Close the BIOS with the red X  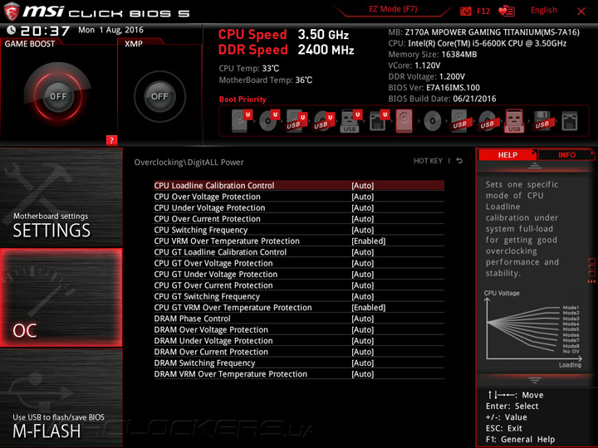coord(581,12)
